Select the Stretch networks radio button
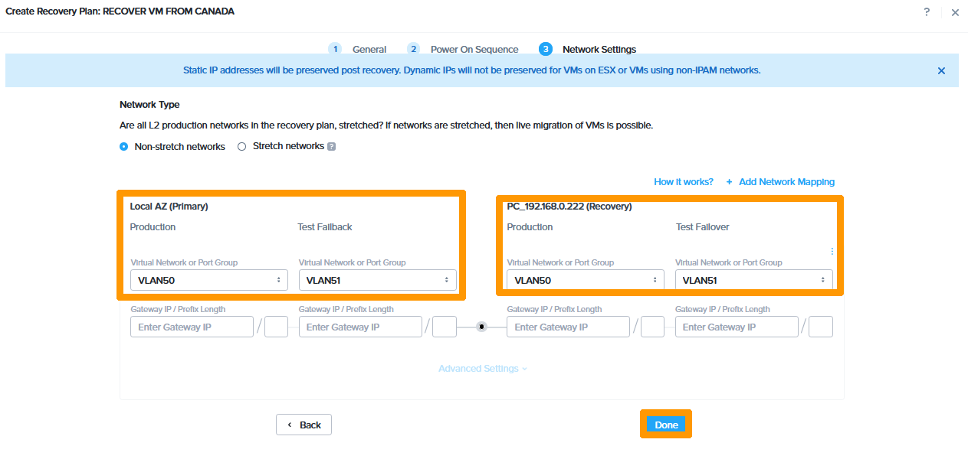The width and height of the screenshot is (968, 459). click(x=242, y=147)
